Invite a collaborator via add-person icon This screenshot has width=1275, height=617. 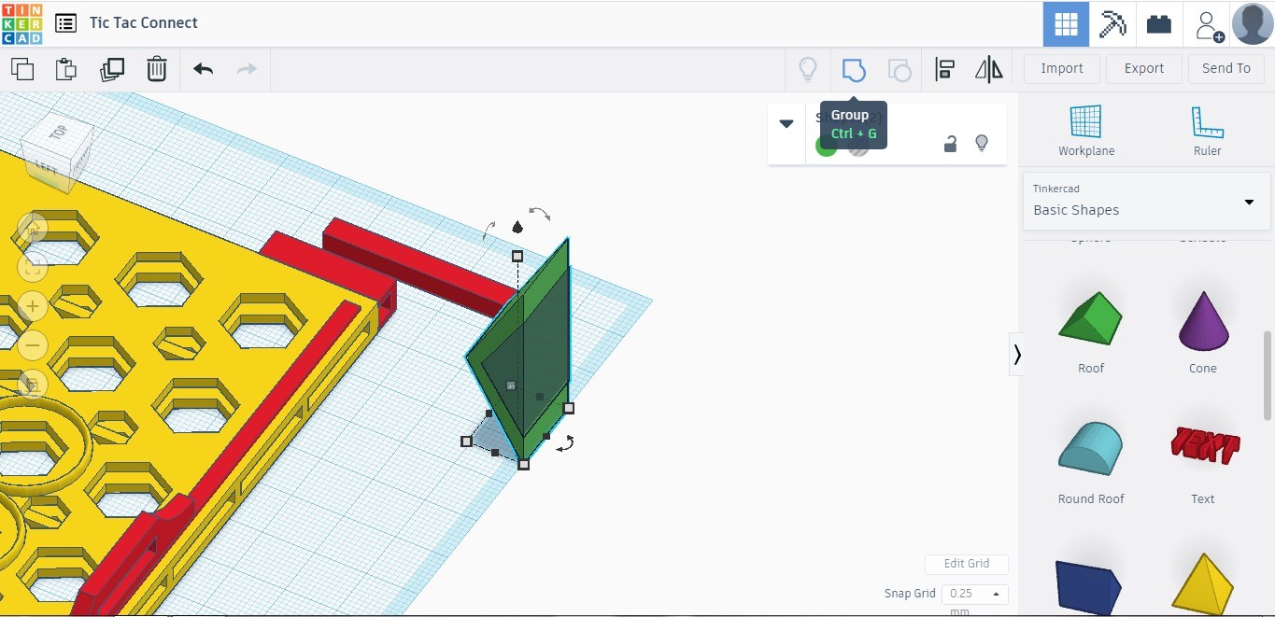point(1209,25)
